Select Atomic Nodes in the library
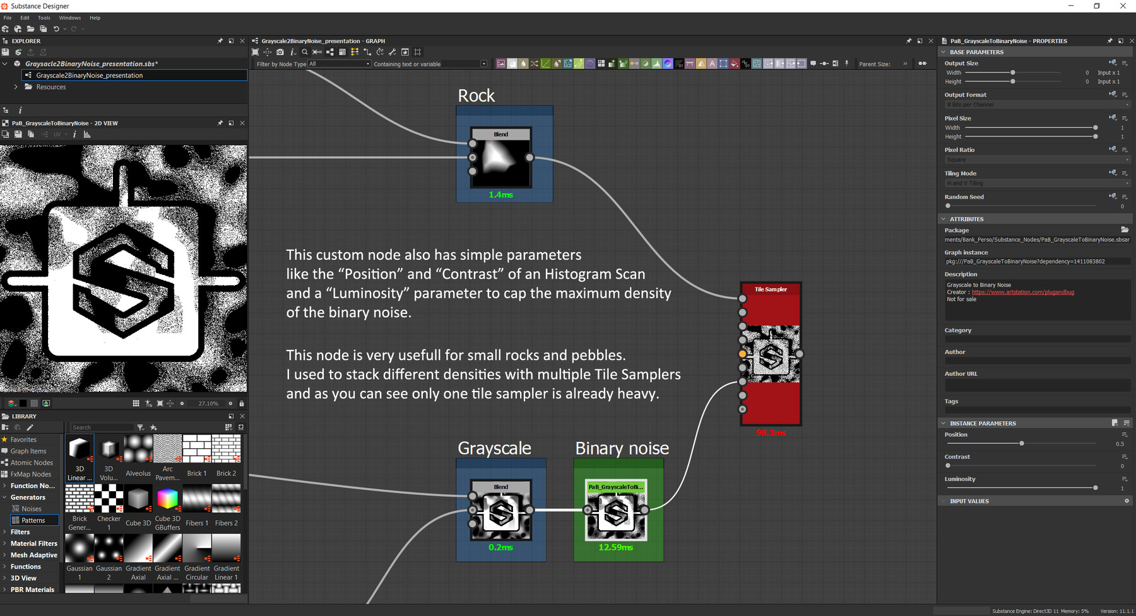 coord(32,463)
